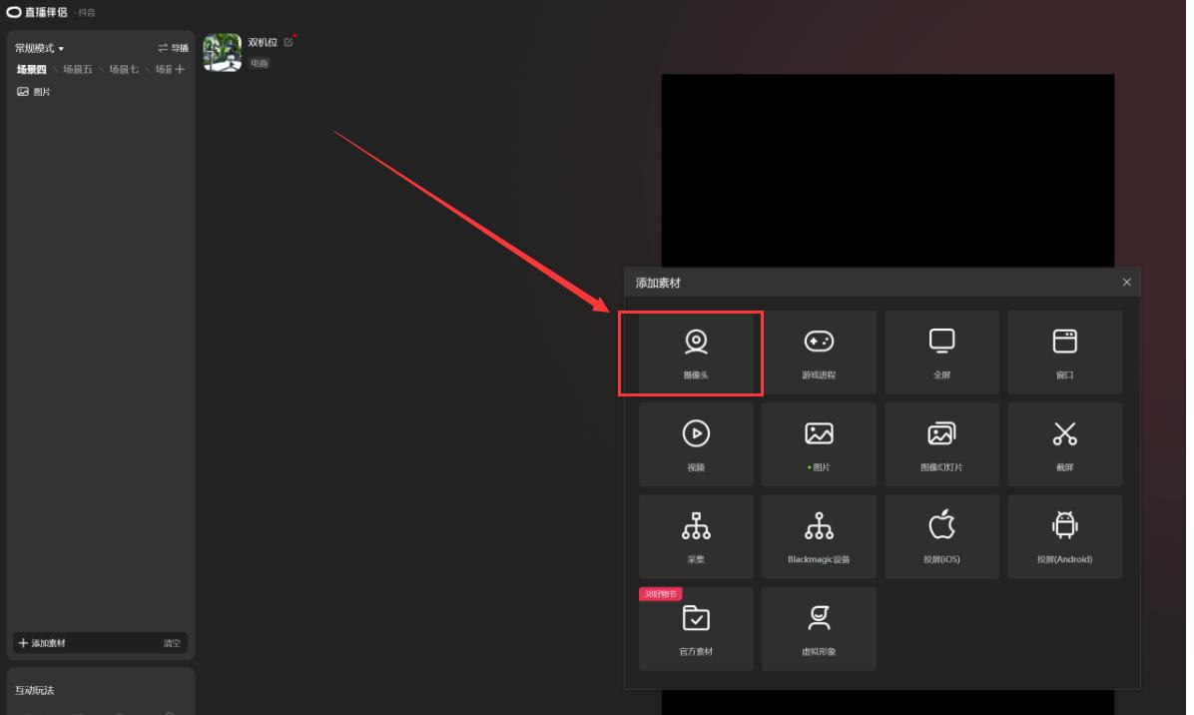Select the 窗口 window capture source
This screenshot has width=1194, height=715.
point(1064,353)
